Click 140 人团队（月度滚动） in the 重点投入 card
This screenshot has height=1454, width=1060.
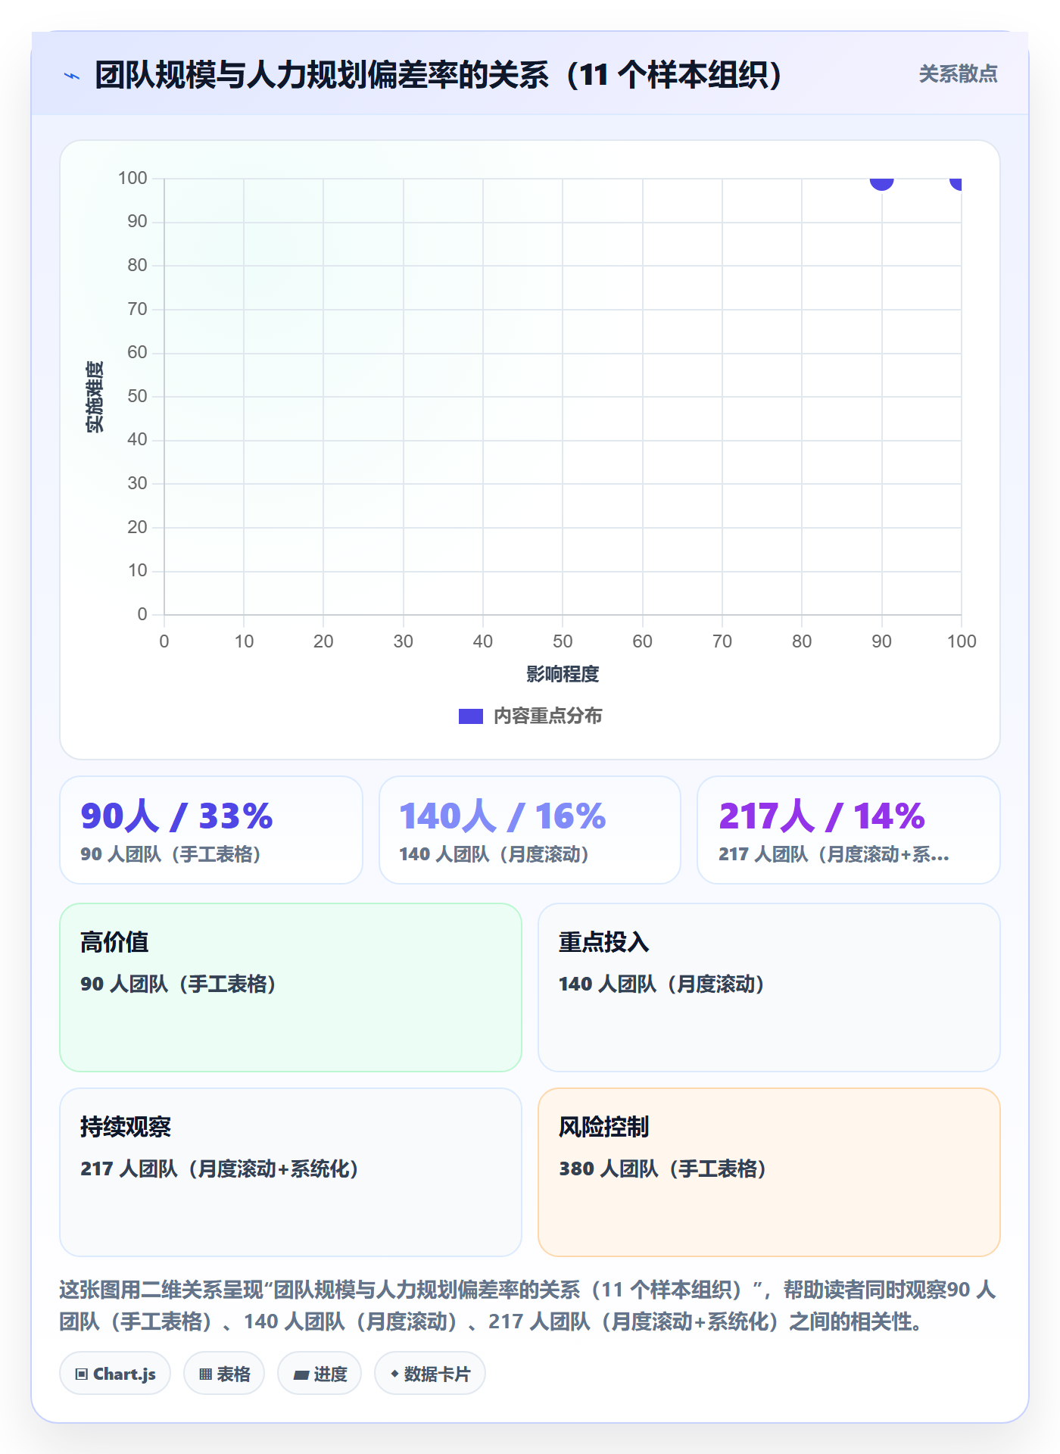[662, 984]
